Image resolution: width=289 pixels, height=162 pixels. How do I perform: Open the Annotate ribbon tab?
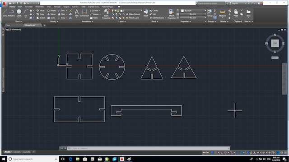click(28, 7)
